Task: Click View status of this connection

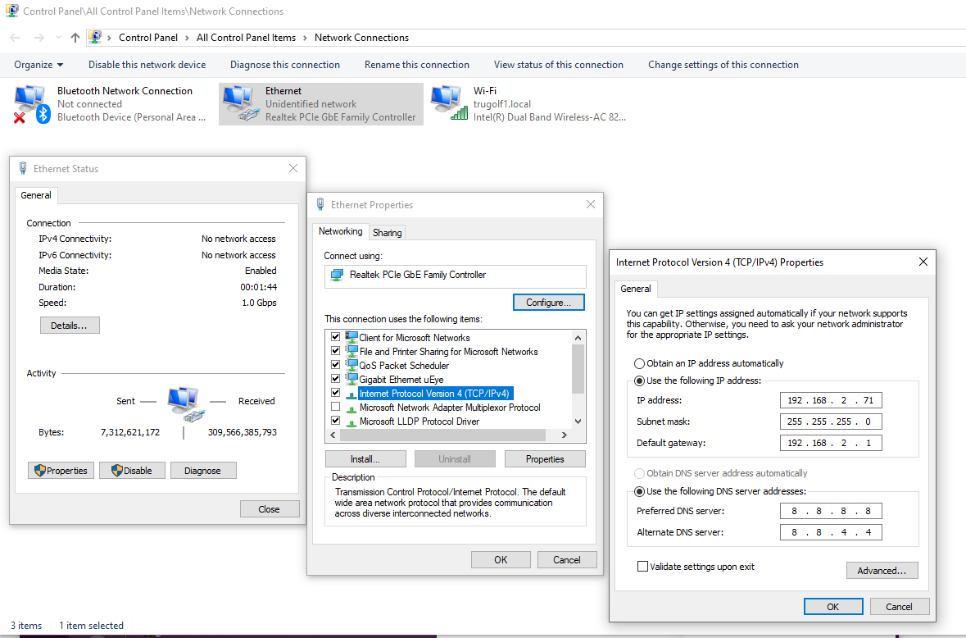Action: coord(559,65)
